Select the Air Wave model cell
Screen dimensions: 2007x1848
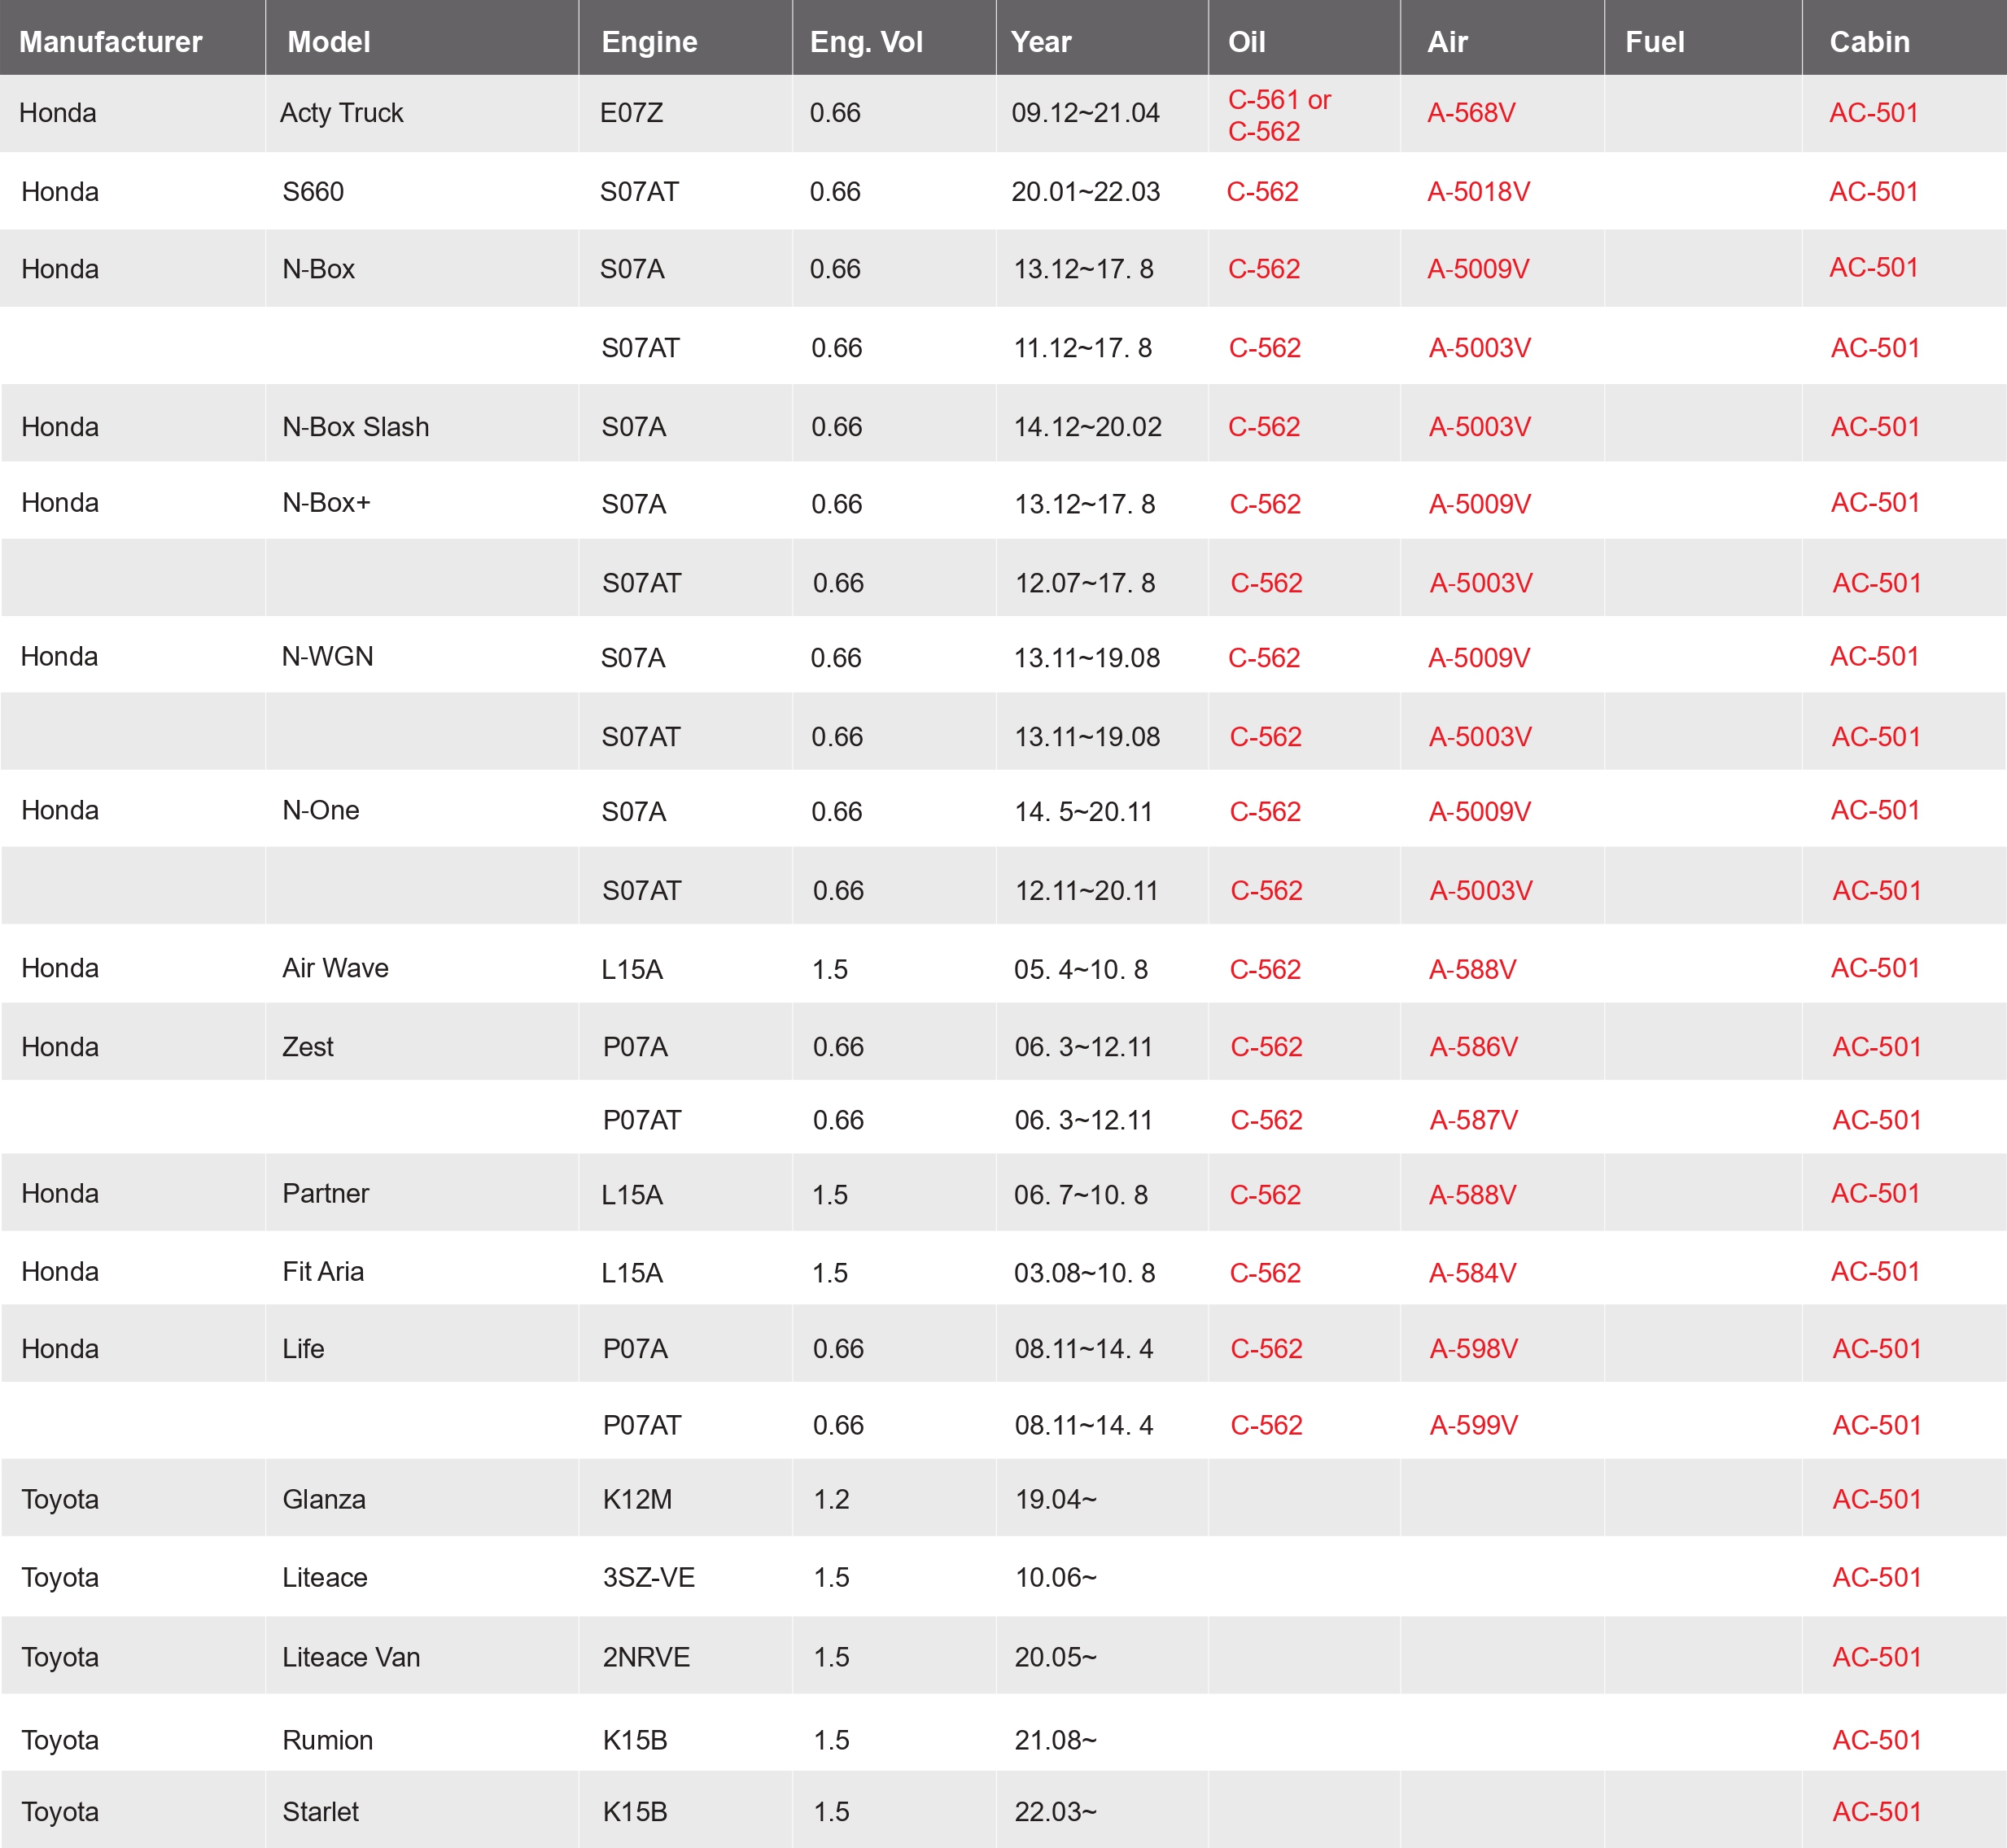coord(335,968)
